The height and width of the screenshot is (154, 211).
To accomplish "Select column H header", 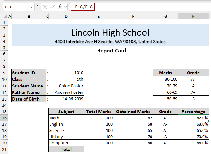I will point(193,17).
